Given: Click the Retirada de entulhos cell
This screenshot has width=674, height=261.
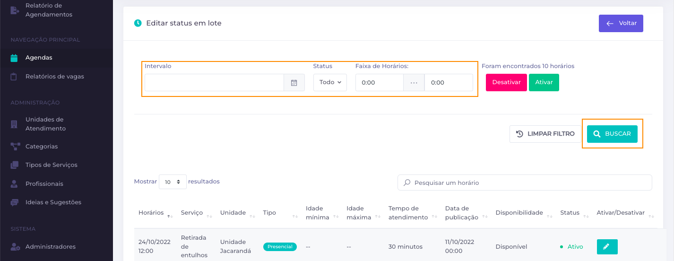Looking at the screenshot, I should pyautogui.click(x=194, y=246).
